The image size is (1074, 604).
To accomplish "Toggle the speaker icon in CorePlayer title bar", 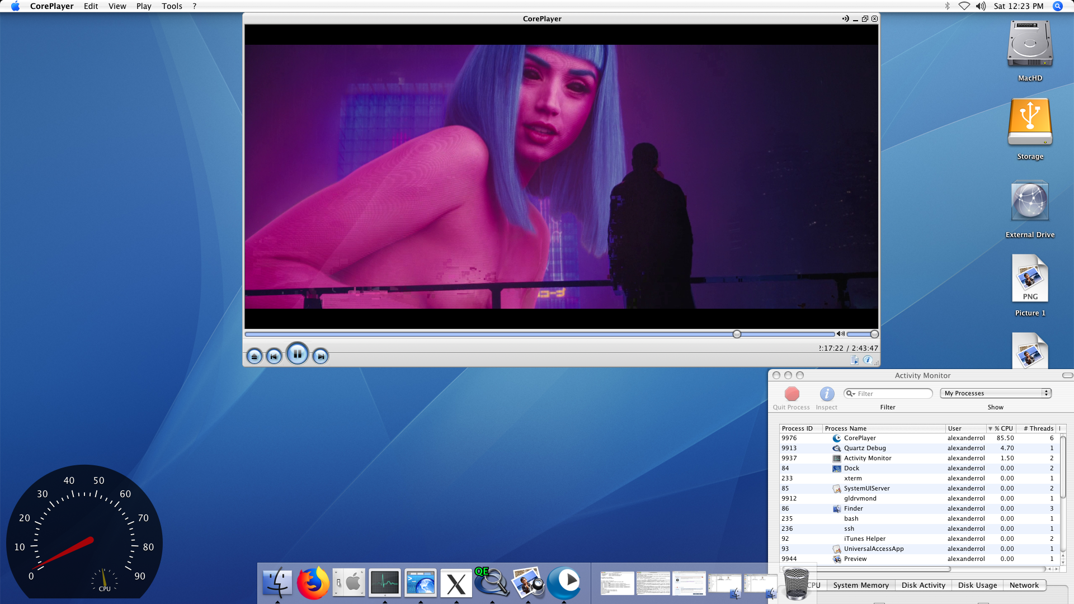I will 845,18.
